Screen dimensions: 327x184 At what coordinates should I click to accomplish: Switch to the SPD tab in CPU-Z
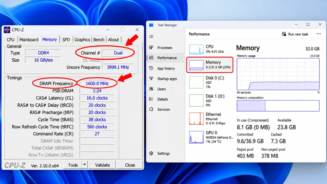[x=66, y=40]
